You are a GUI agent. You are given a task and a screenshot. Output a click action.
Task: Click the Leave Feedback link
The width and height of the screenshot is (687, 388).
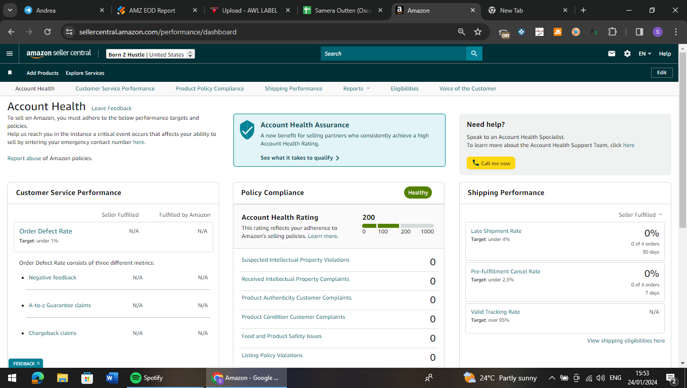coord(112,108)
